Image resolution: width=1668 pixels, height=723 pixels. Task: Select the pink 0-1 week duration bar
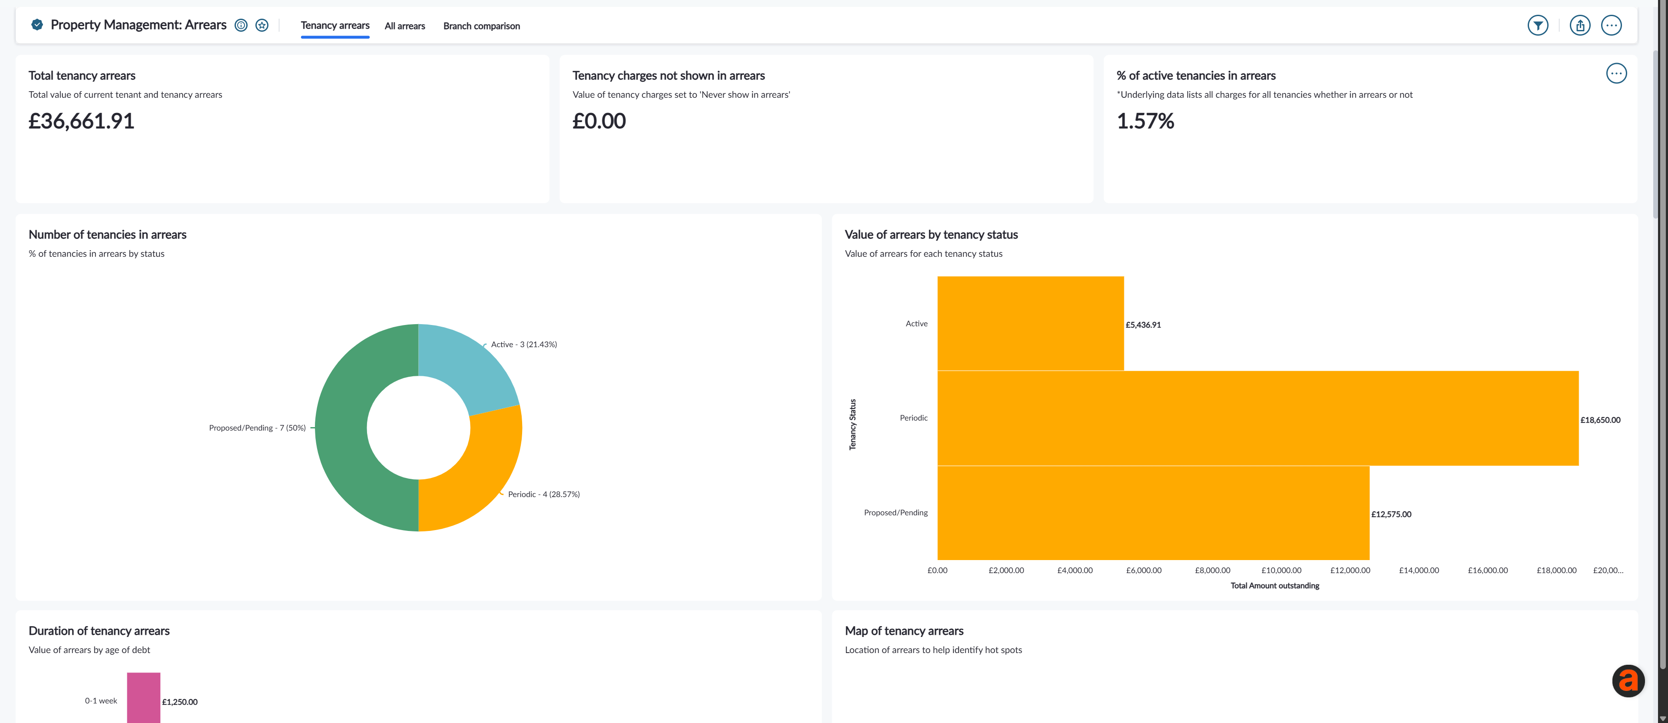click(143, 698)
